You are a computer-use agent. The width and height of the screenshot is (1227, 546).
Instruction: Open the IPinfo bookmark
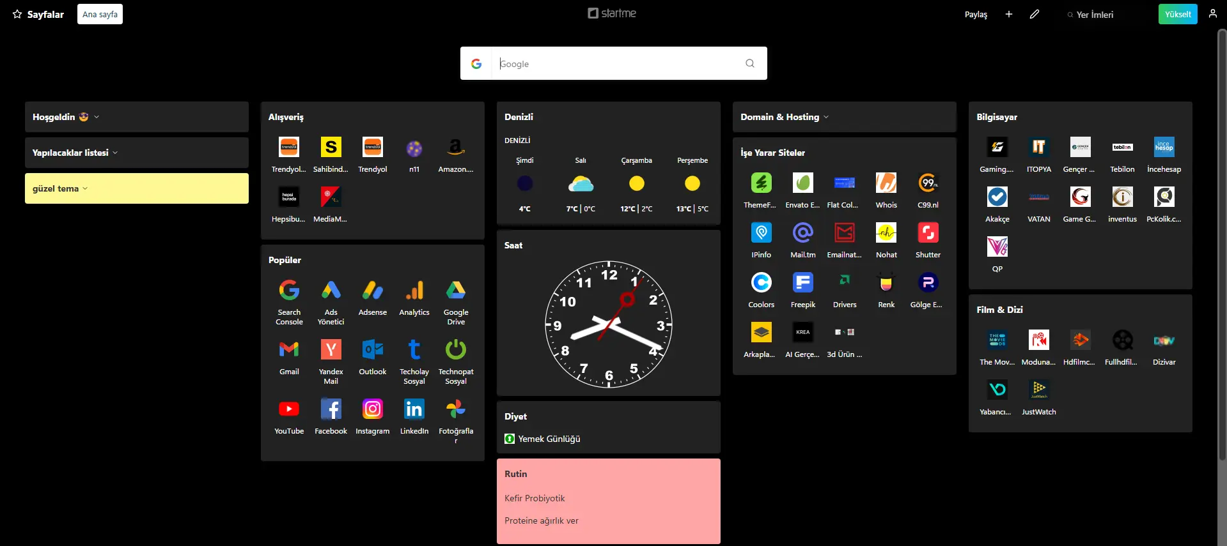762,233
